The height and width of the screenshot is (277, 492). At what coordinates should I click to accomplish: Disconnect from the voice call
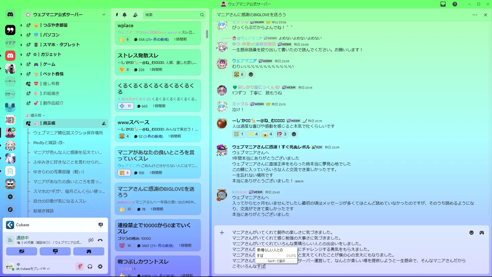click(100, 240)
